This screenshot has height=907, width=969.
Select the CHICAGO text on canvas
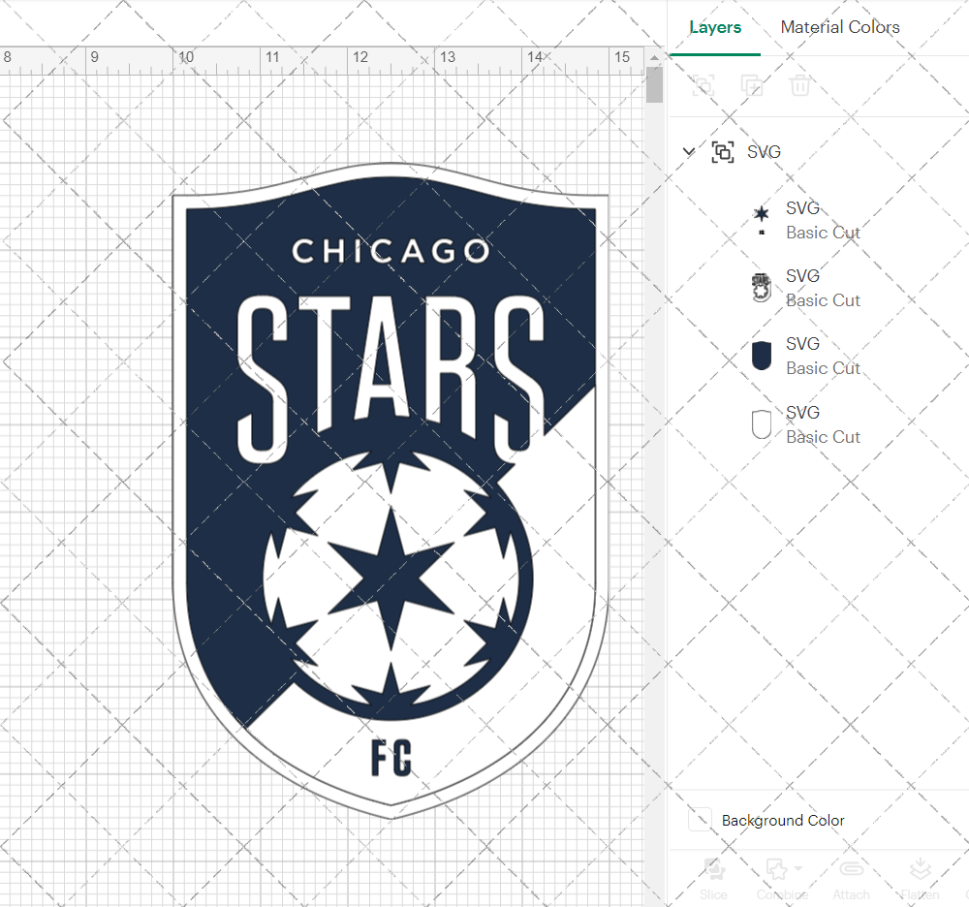[391, 252]
